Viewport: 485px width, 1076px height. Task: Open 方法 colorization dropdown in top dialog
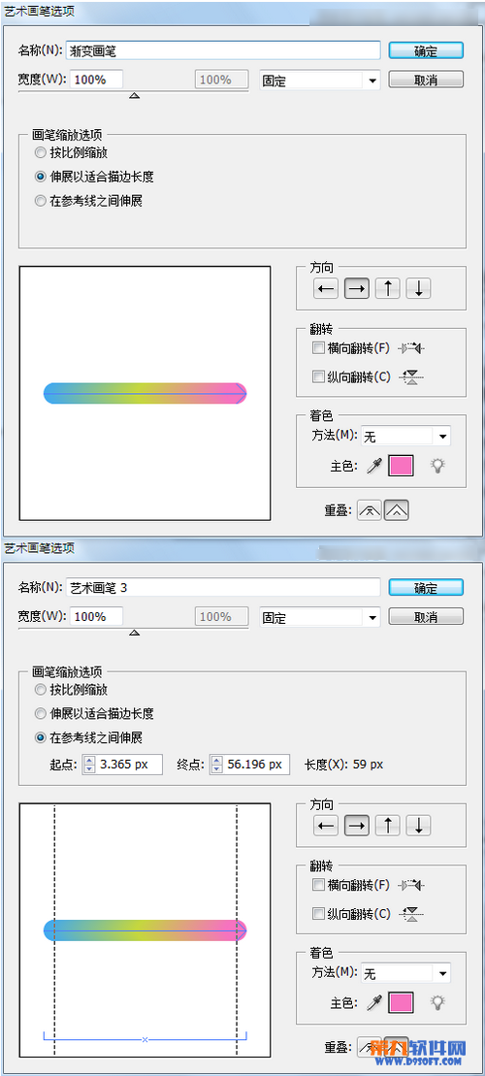click(405, 436)
